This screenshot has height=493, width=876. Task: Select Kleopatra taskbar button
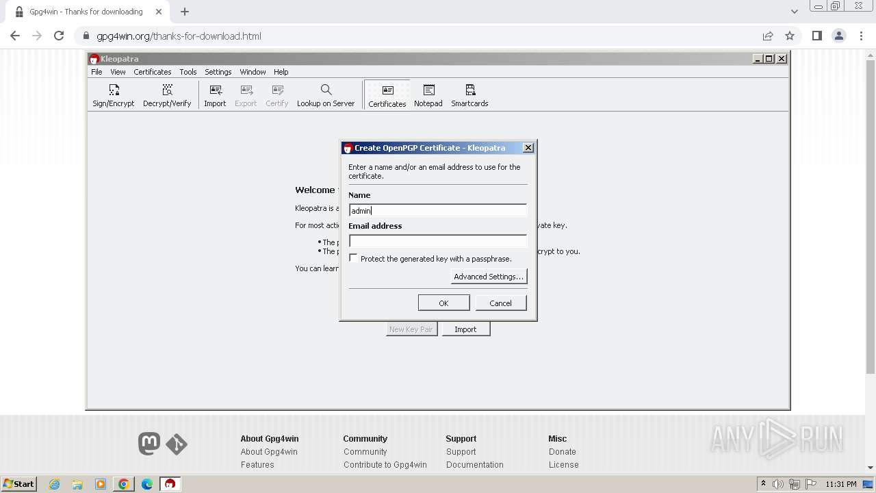(x=170, y=484)
